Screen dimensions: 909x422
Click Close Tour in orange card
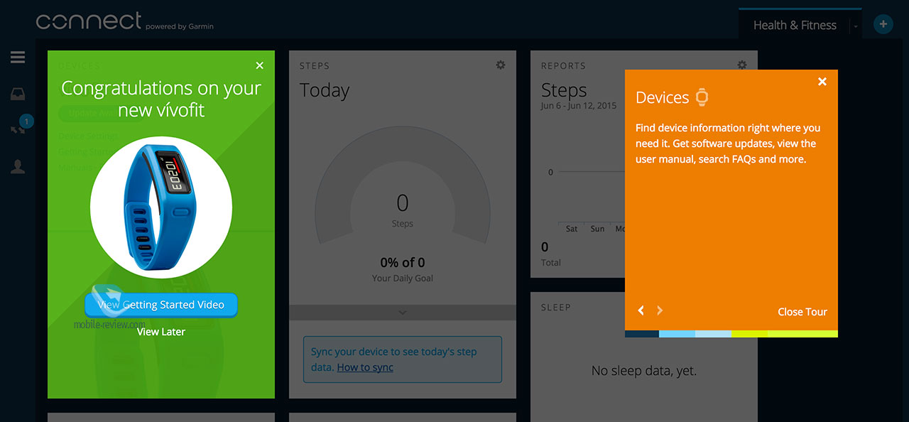coord(802,312)
